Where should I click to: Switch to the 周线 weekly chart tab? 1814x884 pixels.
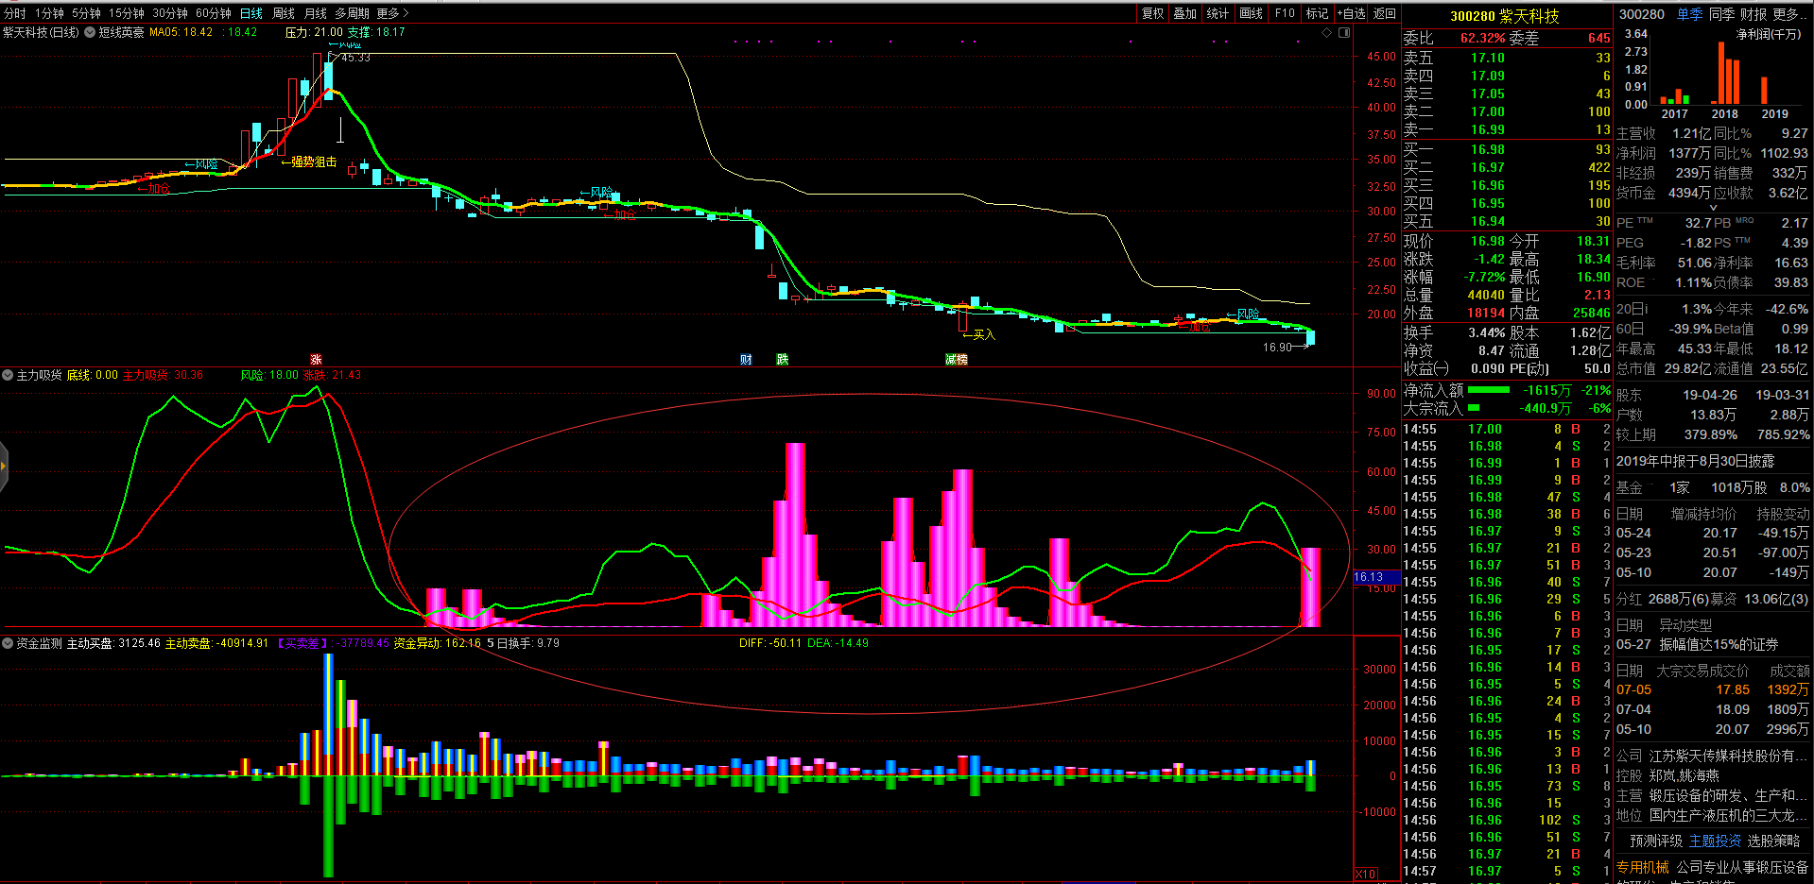coord(284,13)
